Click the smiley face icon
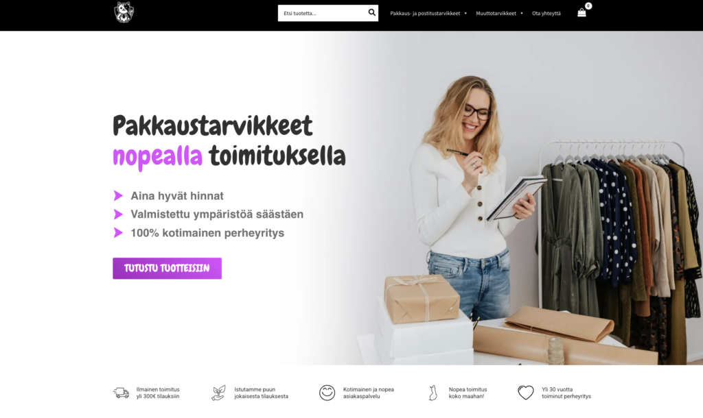Image resolution: width=703 pixels, height=418 pixels. 327,393
